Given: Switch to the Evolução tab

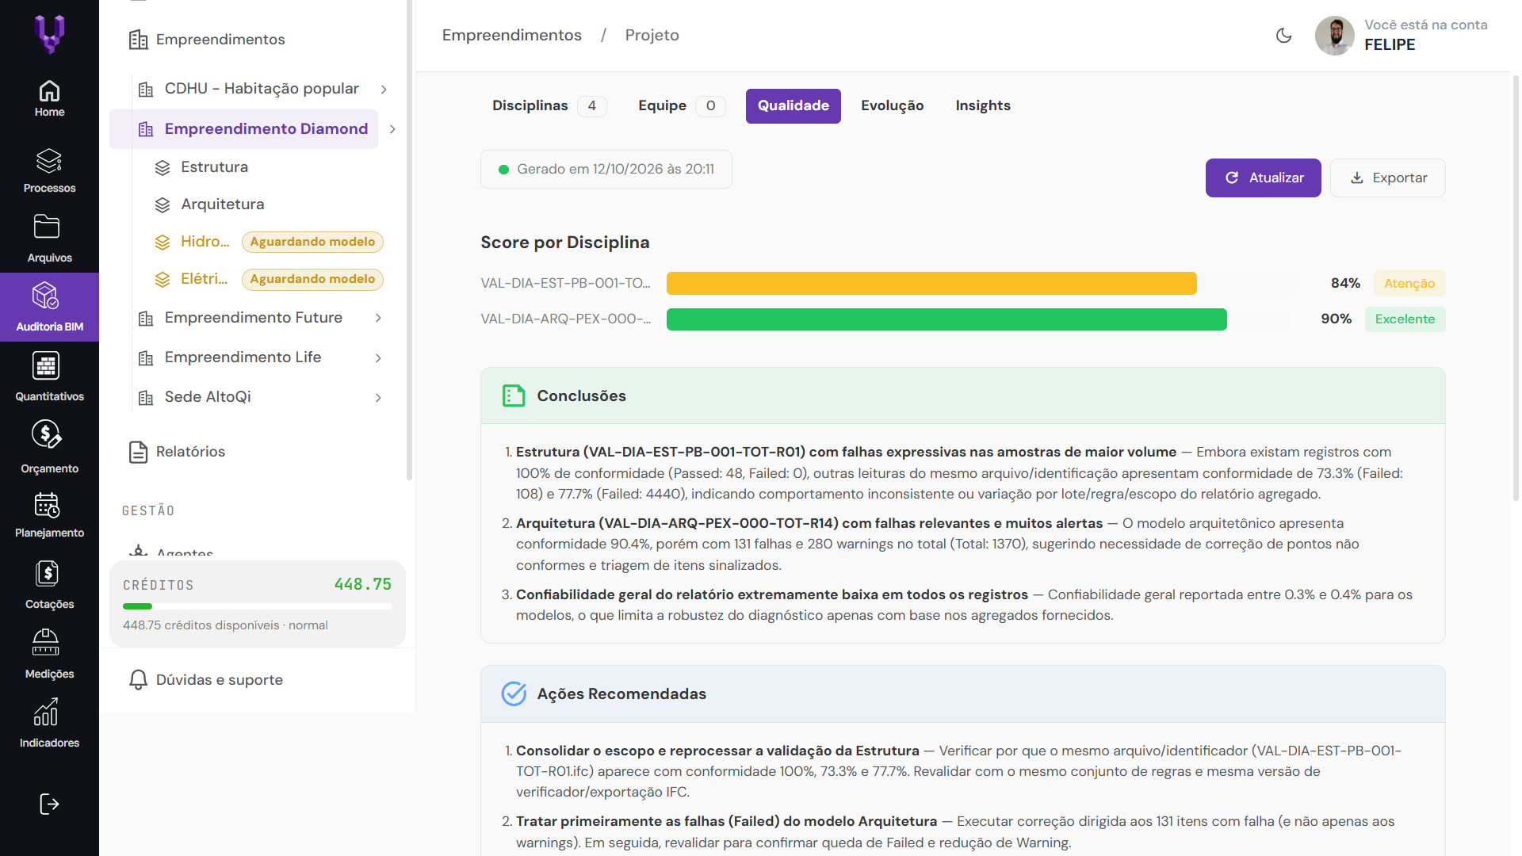Looking at the screenshot, I should [892, 105].
